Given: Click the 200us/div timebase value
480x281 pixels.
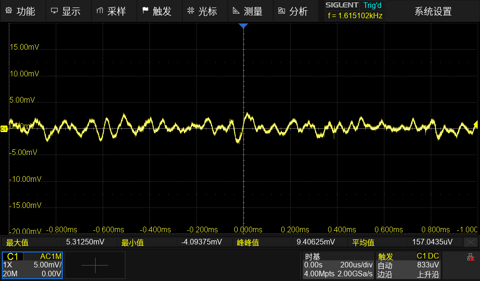Looking at the screenshot, I should (356, 265).
